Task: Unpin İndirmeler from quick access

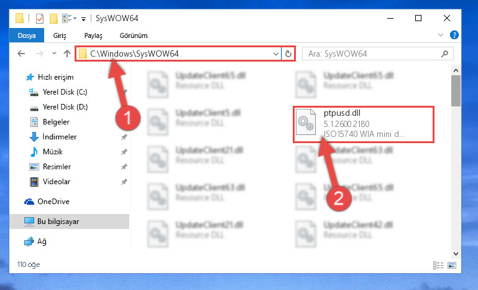Action: pyautogui.click(x=124, y=137)
